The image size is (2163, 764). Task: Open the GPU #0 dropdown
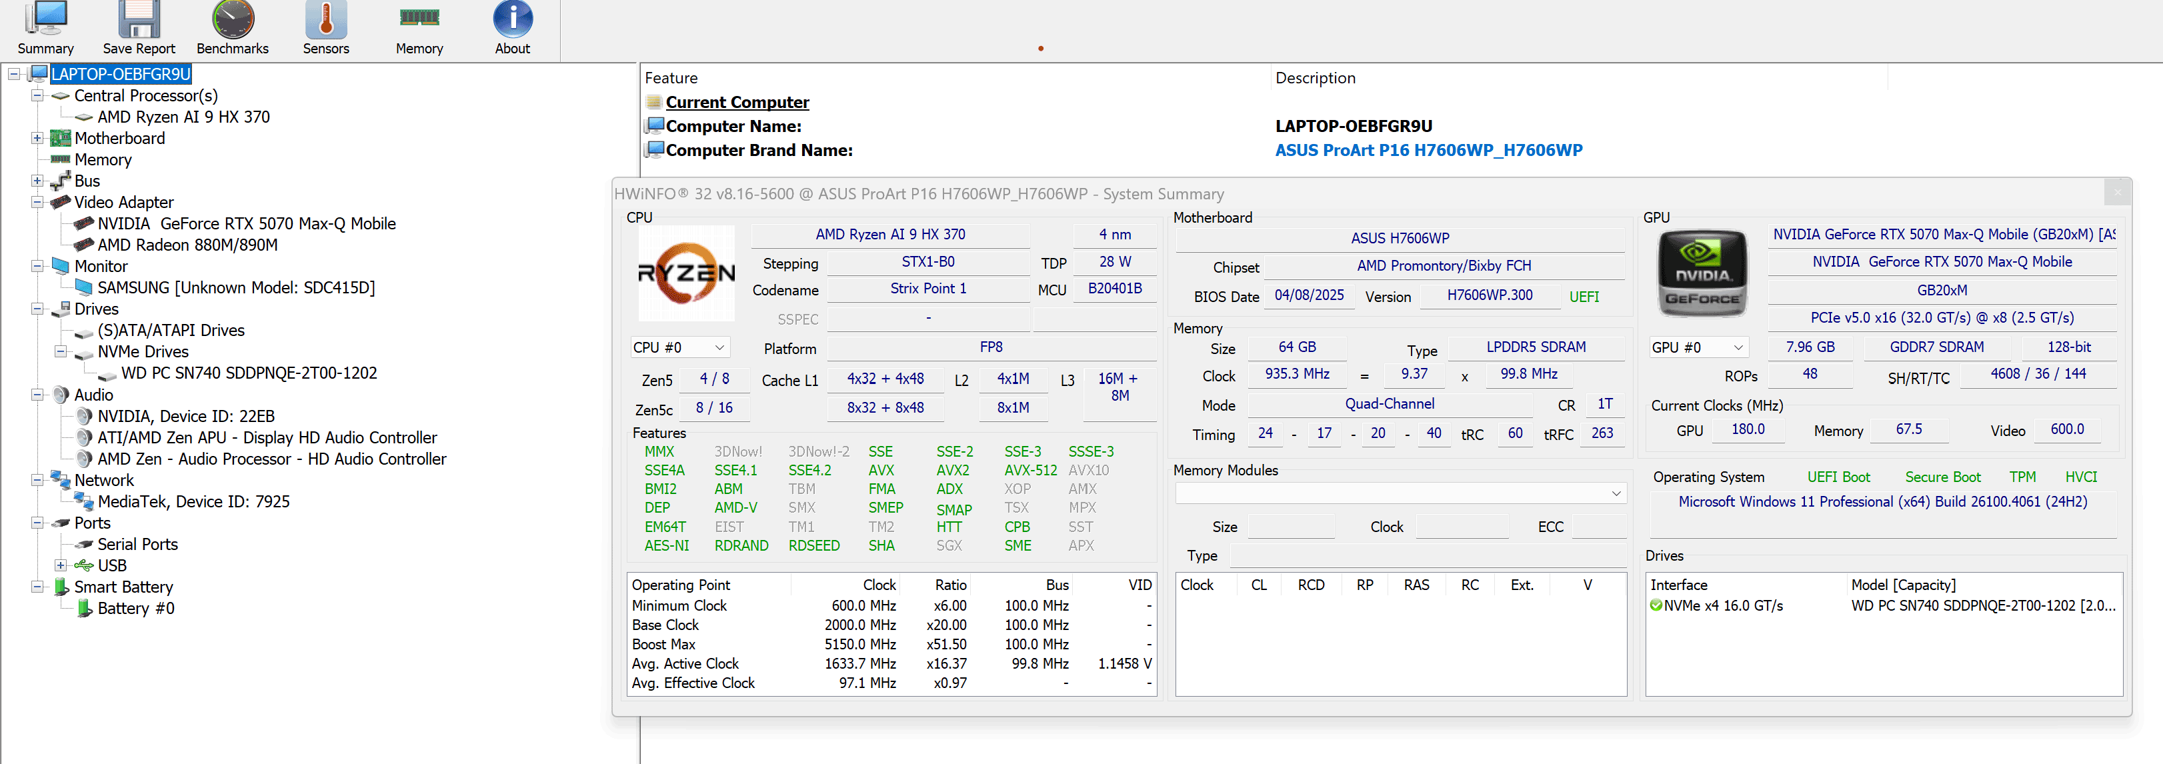coord(1699,347)
